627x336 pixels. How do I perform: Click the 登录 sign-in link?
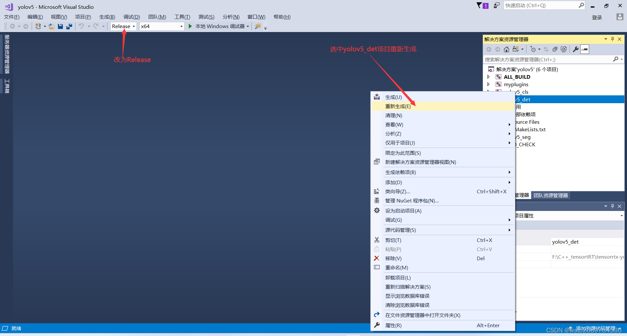pyautogui.click(x=597, y=17)
